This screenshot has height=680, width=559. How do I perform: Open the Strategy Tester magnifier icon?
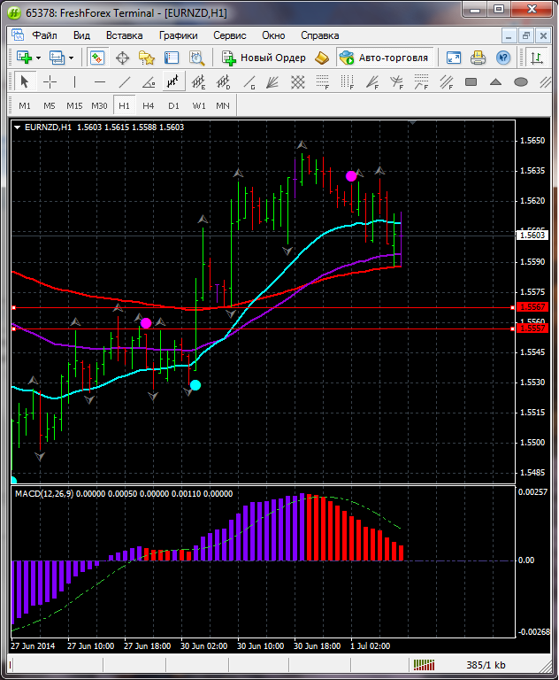(196, 58)
